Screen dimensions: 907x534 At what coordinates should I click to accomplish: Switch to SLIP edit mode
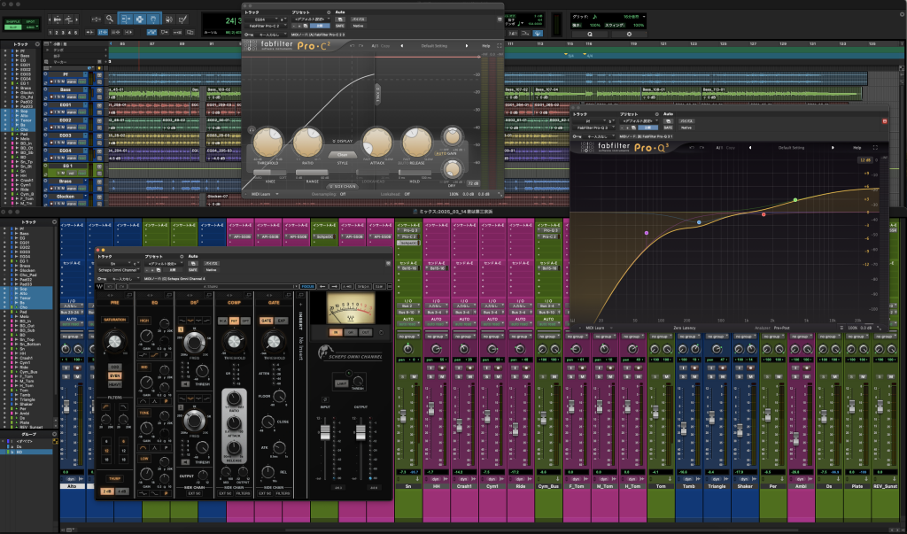coord(13,27)
